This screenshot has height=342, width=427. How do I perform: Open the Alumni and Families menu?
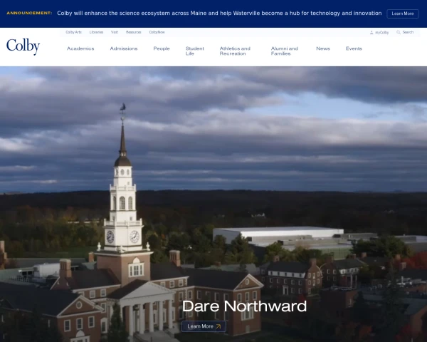click(x=284, y=51)
